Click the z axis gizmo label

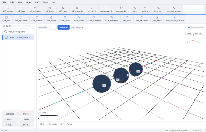coord(193,34)
